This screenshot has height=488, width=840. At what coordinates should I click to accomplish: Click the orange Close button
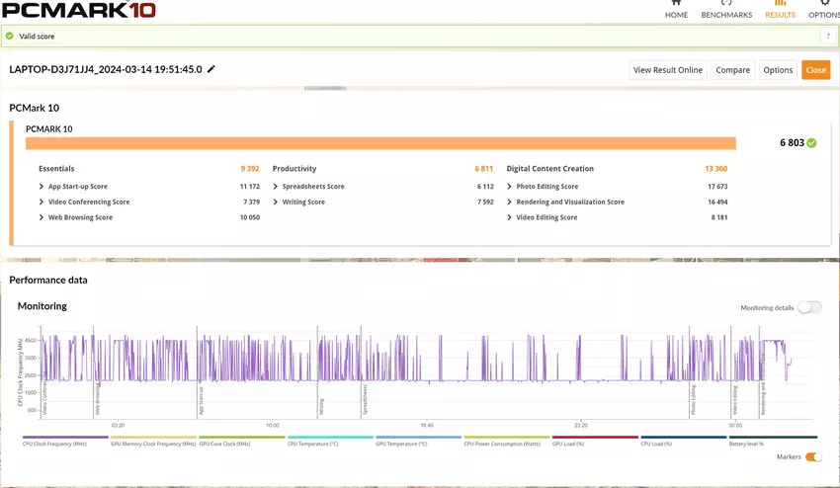pos(815,70)
